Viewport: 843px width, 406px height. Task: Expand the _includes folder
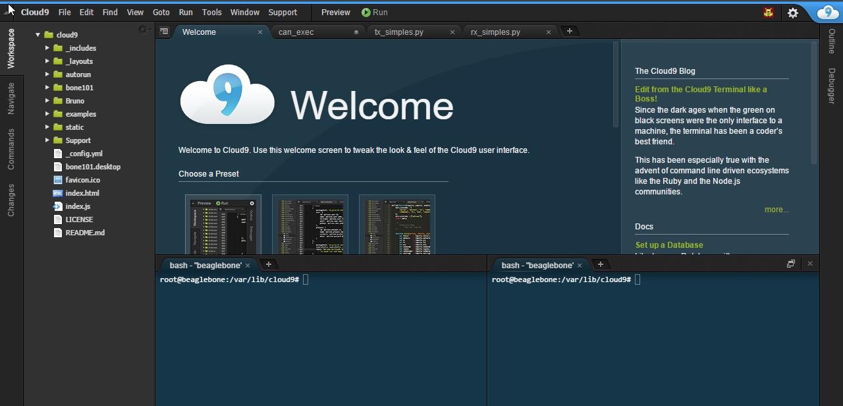pos(47,48)
